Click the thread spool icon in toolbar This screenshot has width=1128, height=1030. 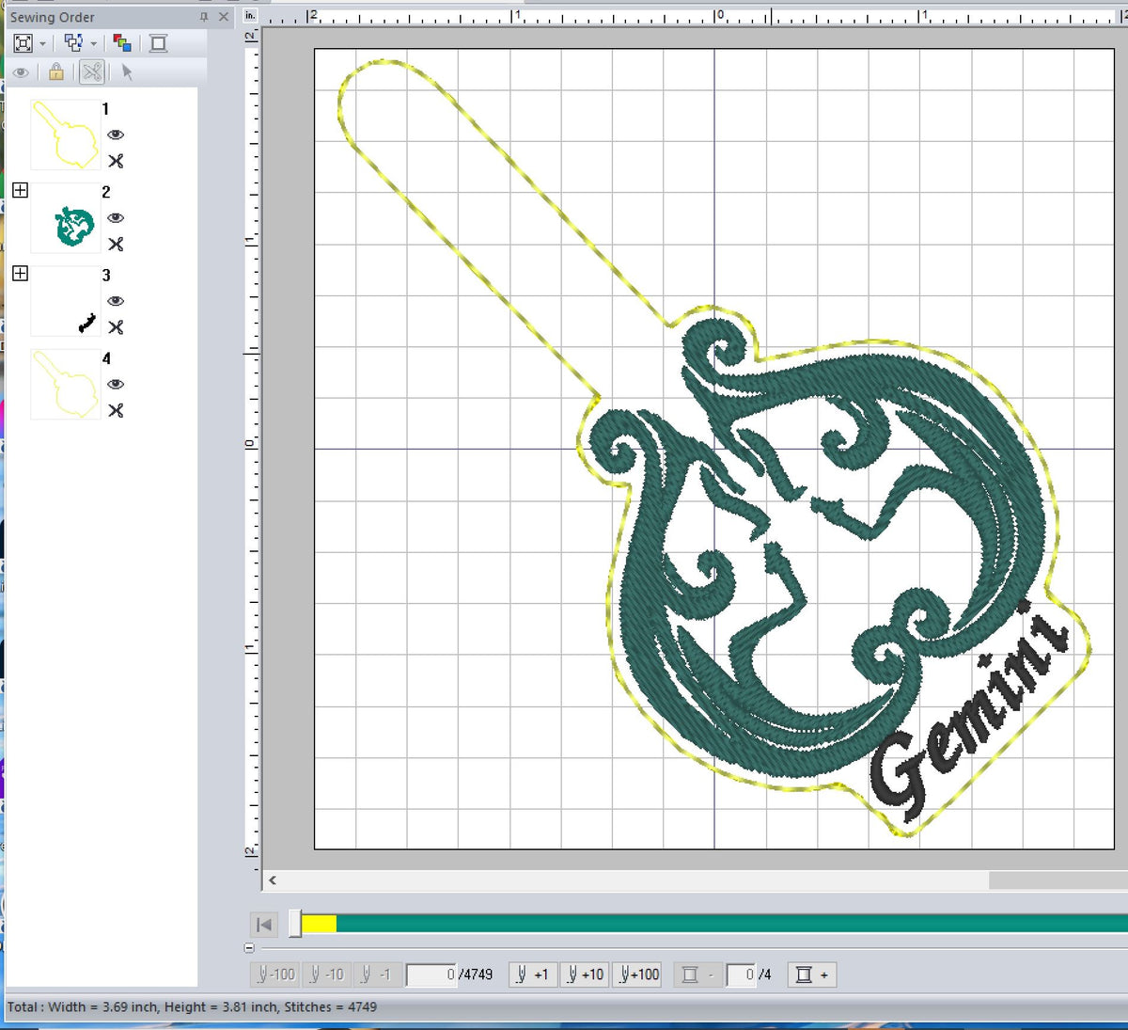click(156, 43)
